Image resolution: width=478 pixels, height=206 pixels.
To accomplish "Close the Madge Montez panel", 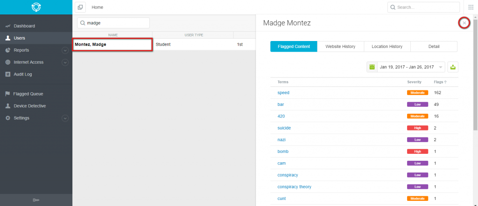I will point(464,23).
